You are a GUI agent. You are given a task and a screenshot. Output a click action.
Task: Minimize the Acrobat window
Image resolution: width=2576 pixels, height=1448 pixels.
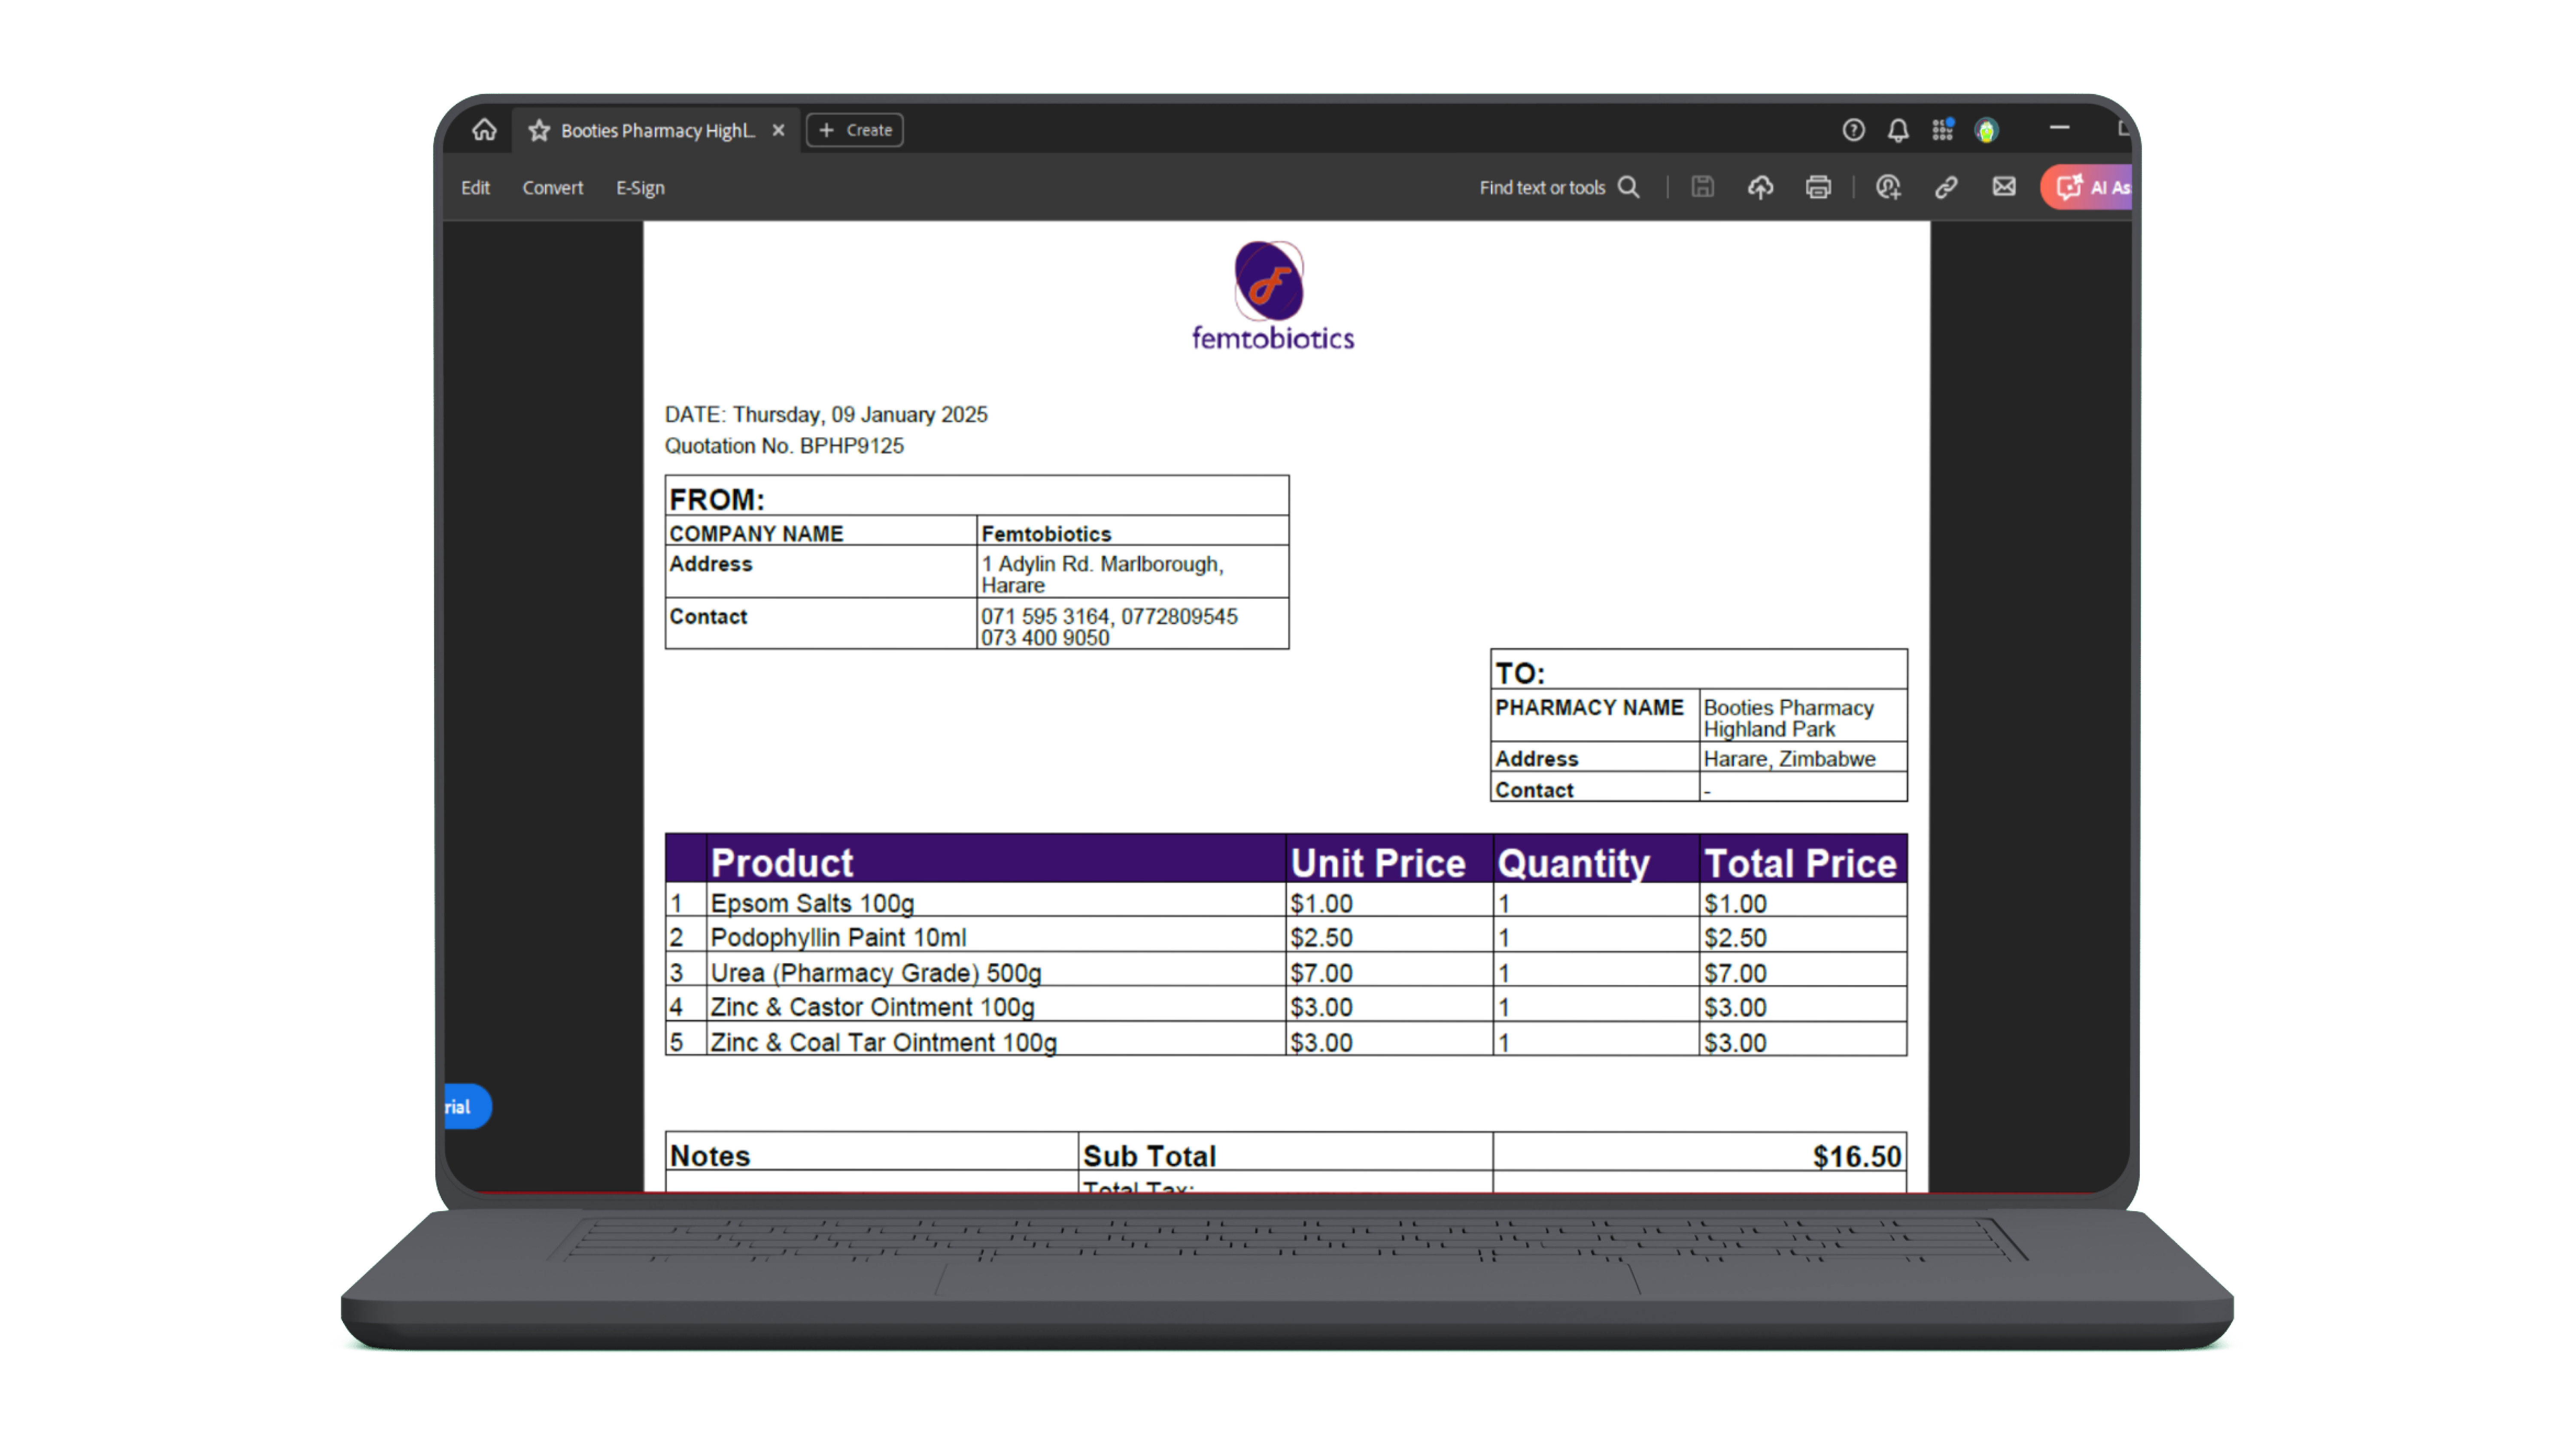pyautogui.click(x=2059, y=128)
